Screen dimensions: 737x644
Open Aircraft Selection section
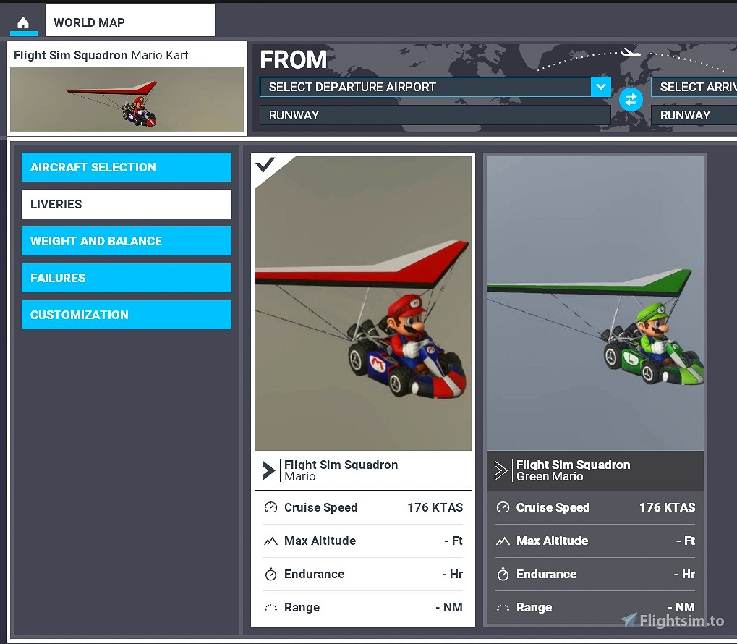[127, 167]
